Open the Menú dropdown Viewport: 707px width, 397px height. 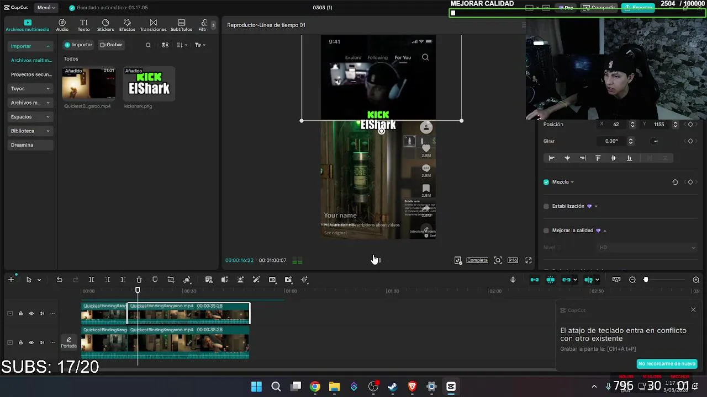46,8
